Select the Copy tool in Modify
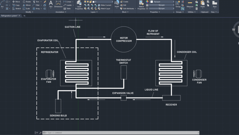 point(16,5)
